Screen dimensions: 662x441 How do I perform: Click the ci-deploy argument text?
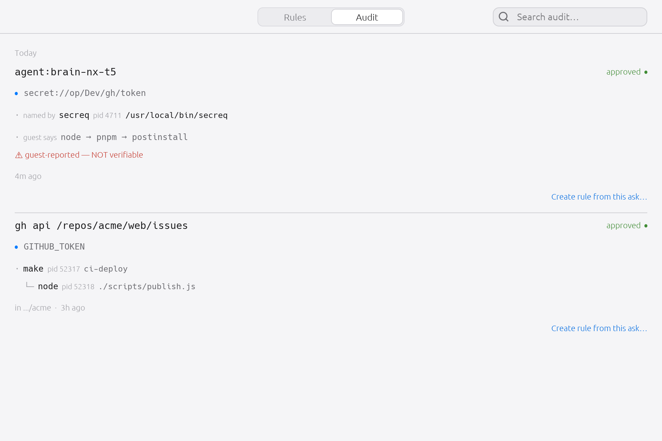tap(106, 269)
